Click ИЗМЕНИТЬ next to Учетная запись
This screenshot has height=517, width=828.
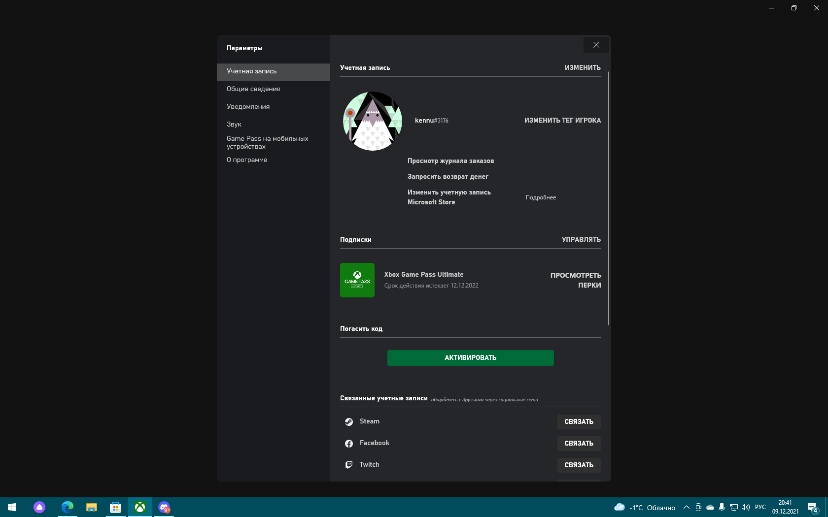pyautogui.click(x=583, y=68)
